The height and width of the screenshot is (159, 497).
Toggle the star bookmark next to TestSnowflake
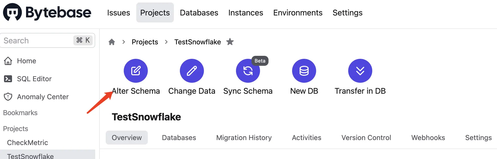tap(230, 42)
